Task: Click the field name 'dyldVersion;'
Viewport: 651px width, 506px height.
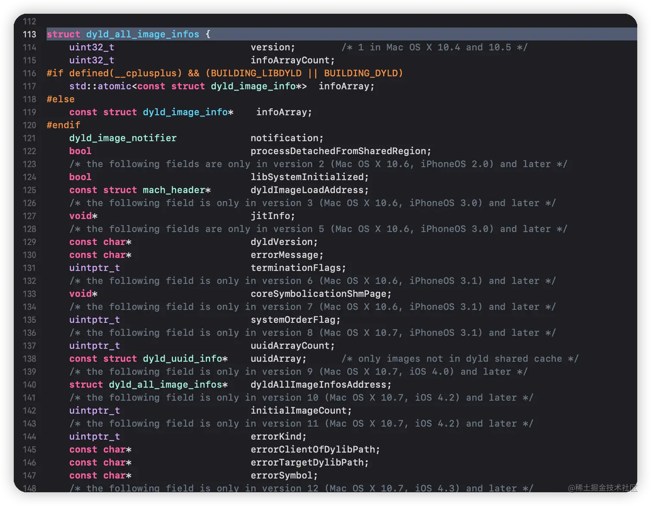Action: click(x=284, y=242)
